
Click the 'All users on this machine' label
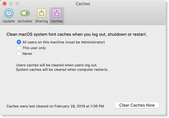click(64, 42)
